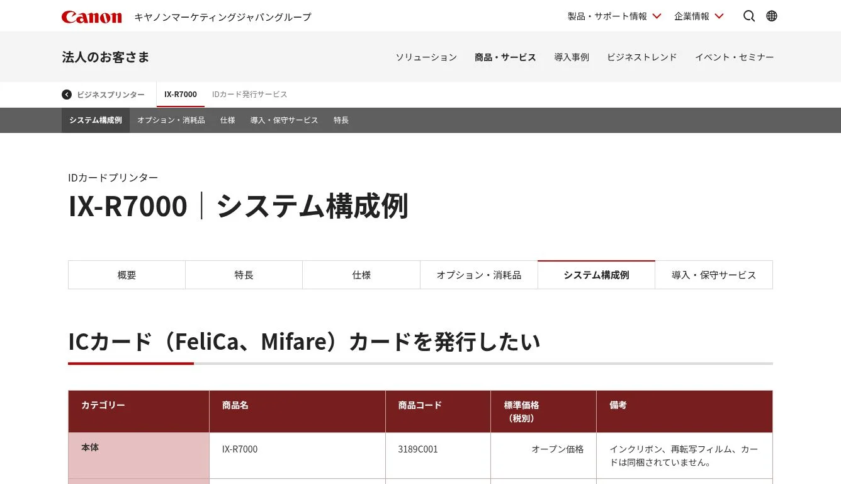This screenshot has width=841, height=484.
Task: Open システム構成例 tab in white tab row
Action: (x=596, y=275)
